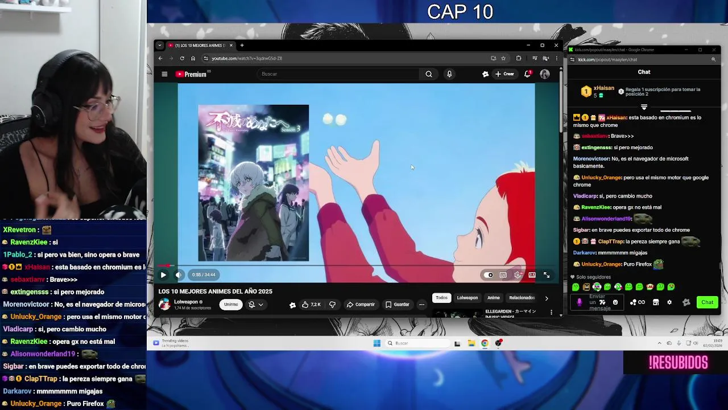Click the taskbar Buscar search box

[x=417, y=343]
